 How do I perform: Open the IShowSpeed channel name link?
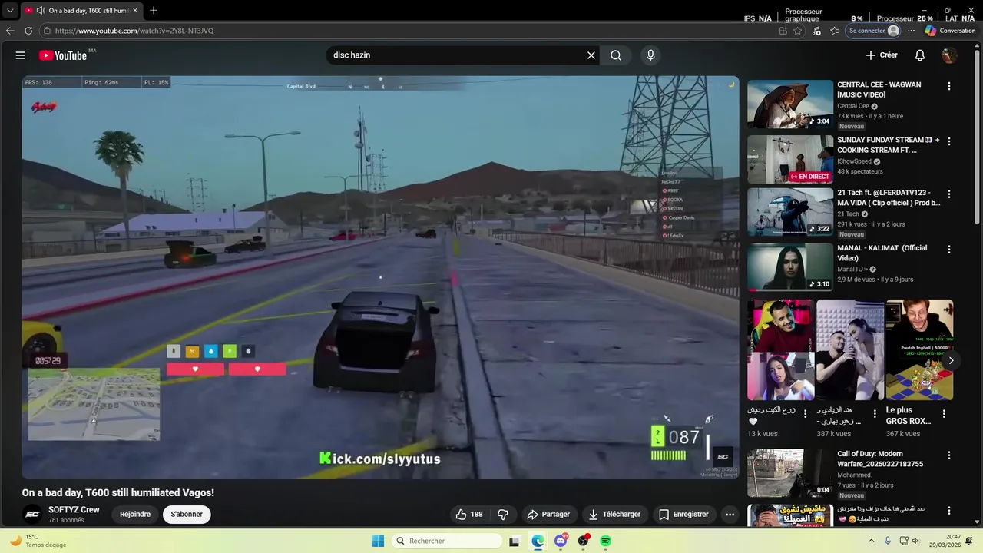(x=854, y=161)
